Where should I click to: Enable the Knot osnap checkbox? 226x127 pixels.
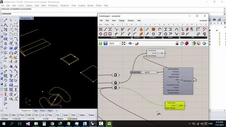[x=70, y=115]
